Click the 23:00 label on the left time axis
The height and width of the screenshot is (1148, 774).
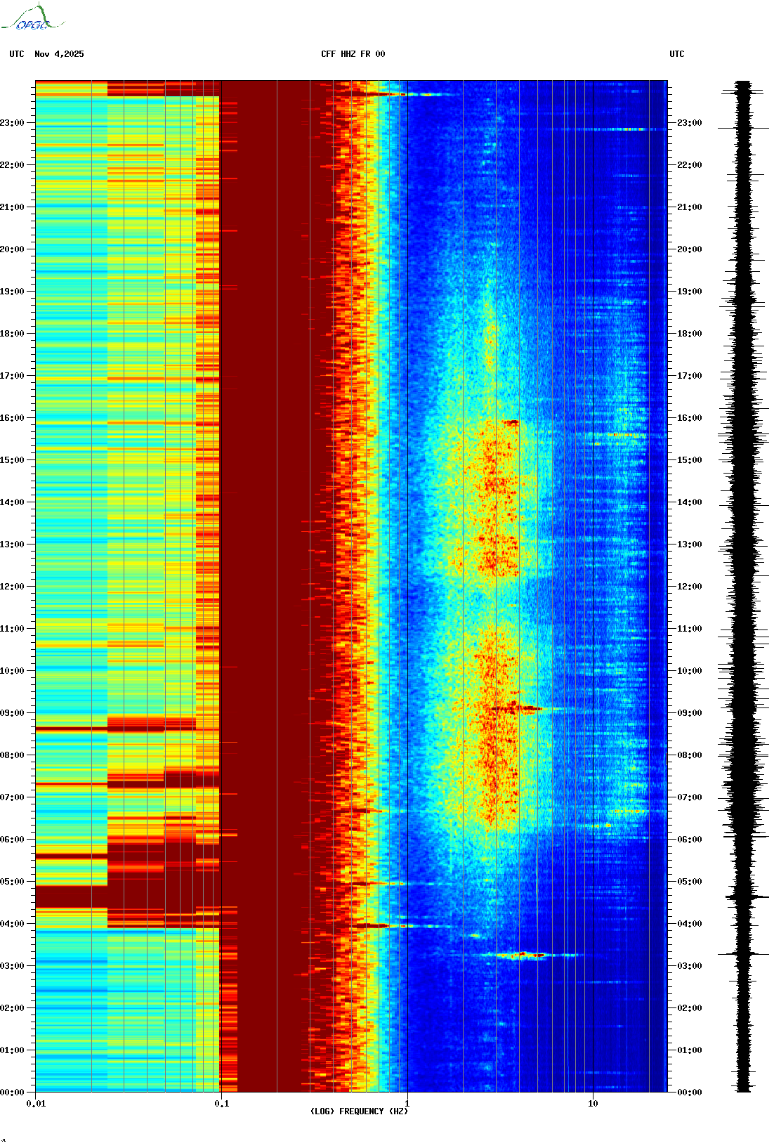(12, 123)
